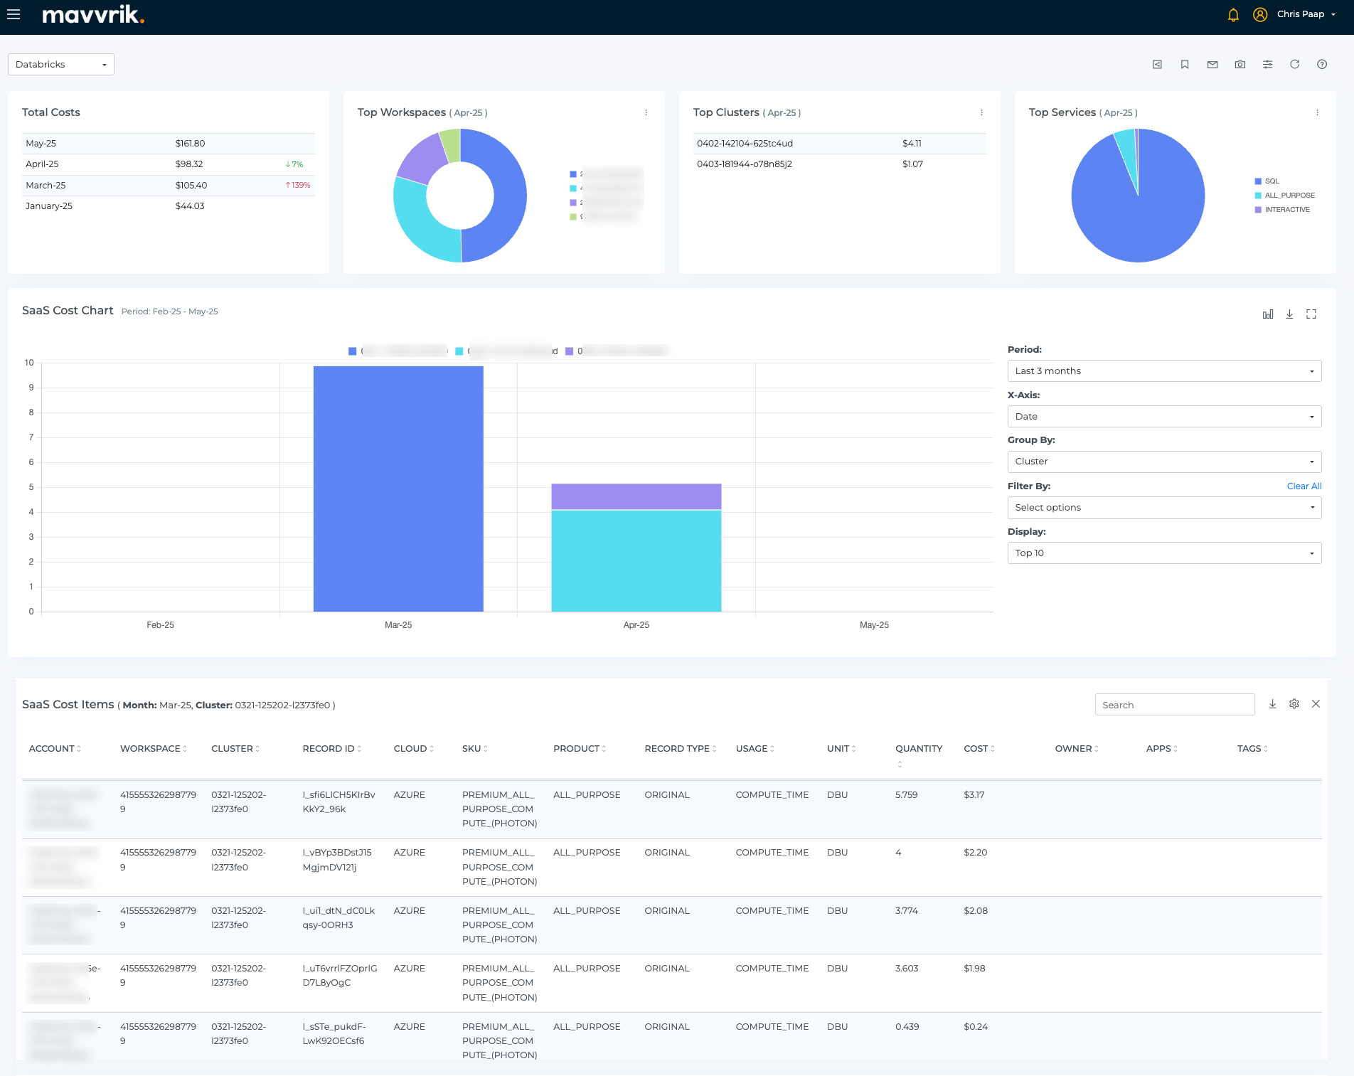Click the email envelope icon
1354x1076 pixels.
[1212, 65]
